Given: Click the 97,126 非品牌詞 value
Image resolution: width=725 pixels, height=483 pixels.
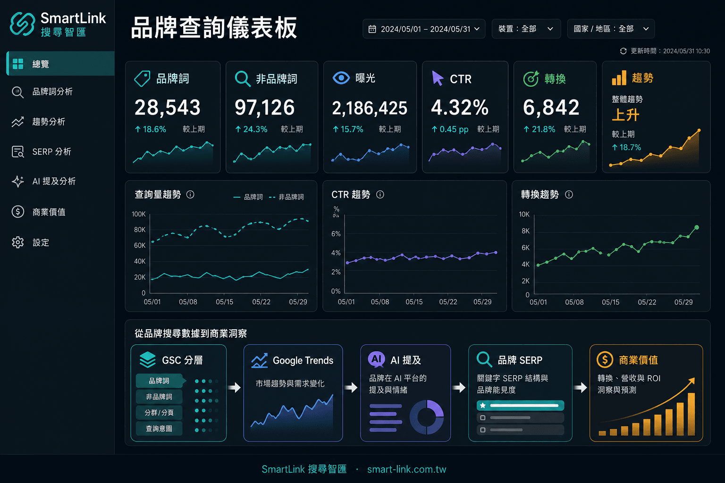Looking at the screenshot, I should [265, 108].
